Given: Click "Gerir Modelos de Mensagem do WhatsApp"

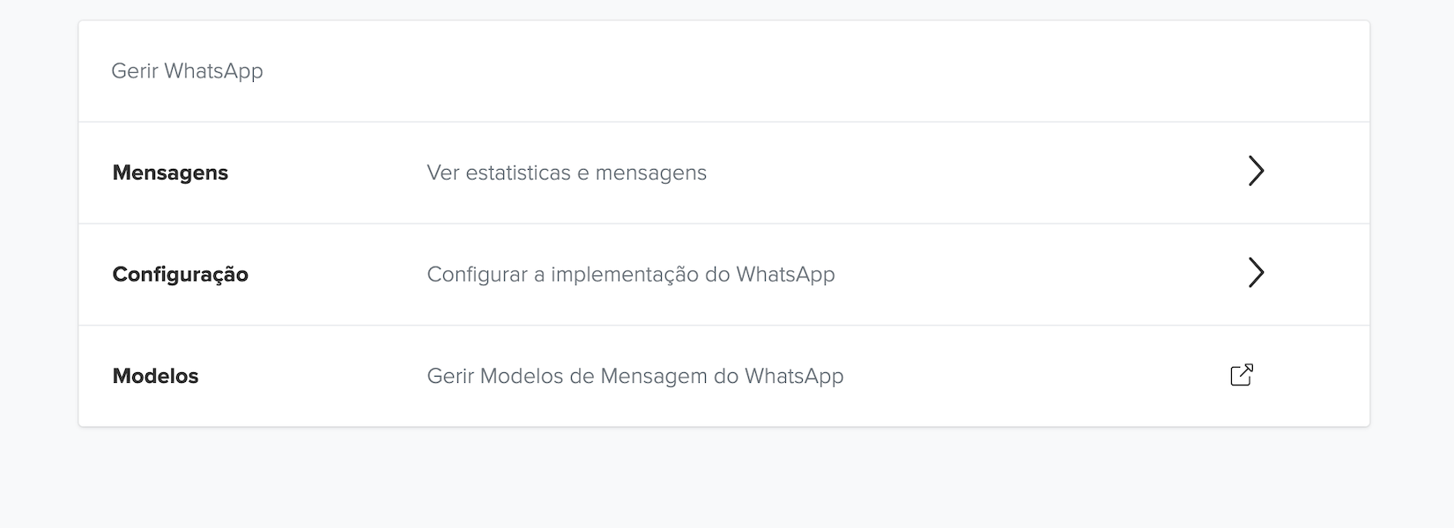Looking at the screenshot, I should 634,376.
